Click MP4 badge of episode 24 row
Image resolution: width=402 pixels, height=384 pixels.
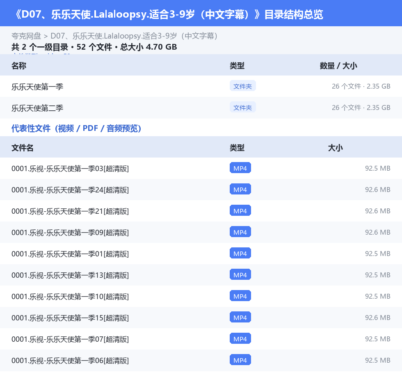pyautogui.click(x=240, y=190)
